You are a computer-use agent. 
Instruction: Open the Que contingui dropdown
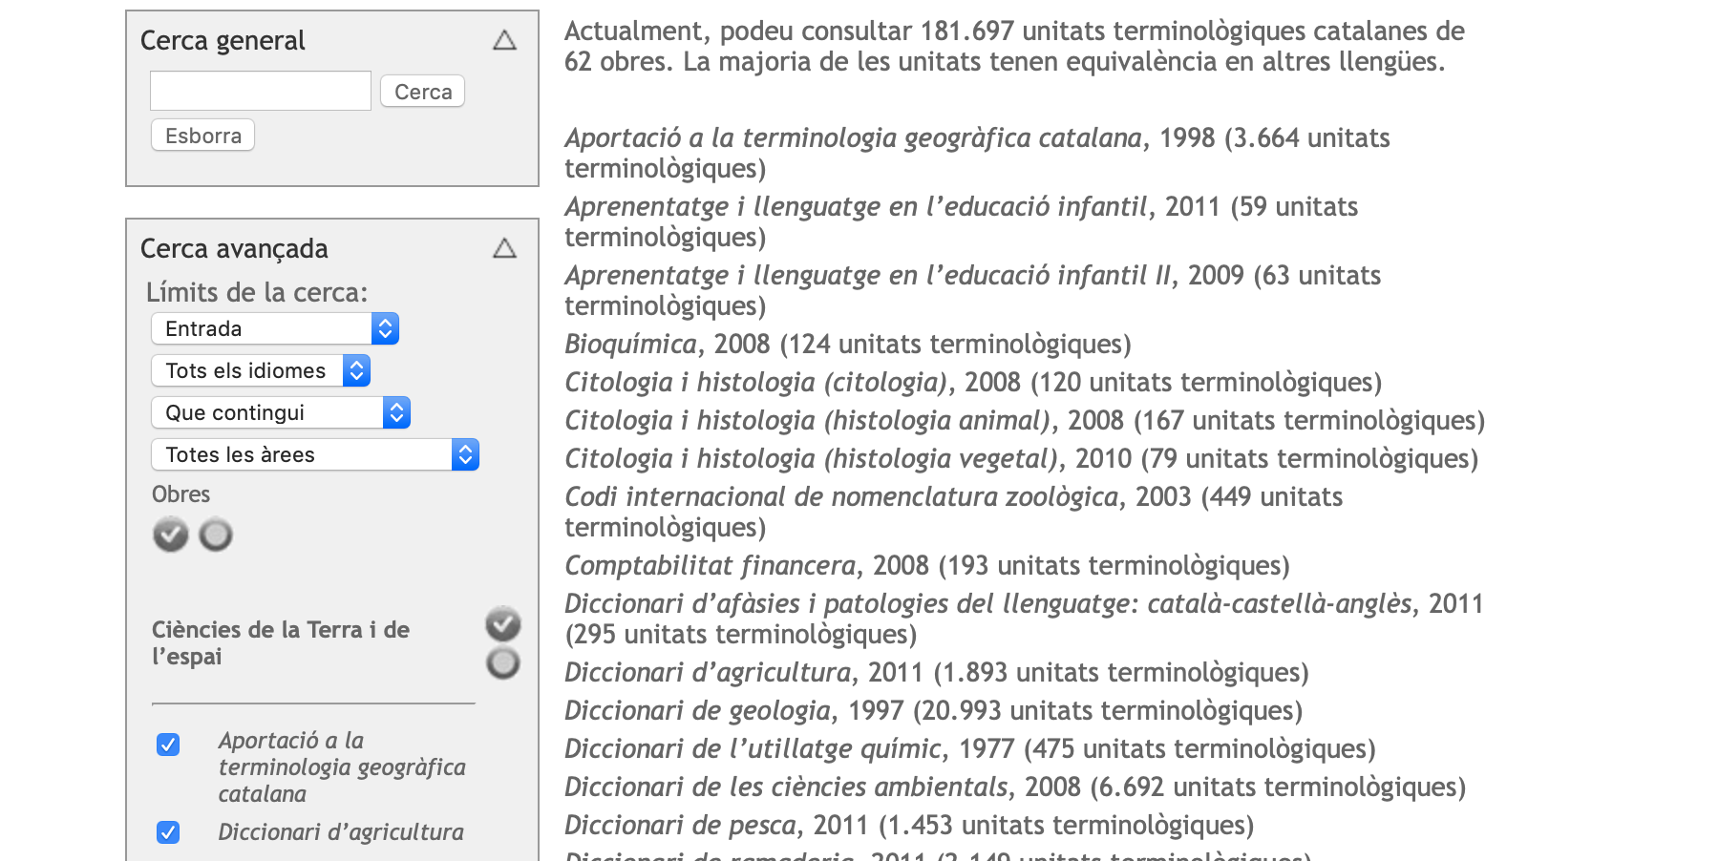280,412
